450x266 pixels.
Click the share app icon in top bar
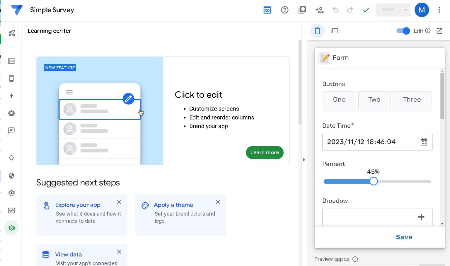(x=320, y=10)
